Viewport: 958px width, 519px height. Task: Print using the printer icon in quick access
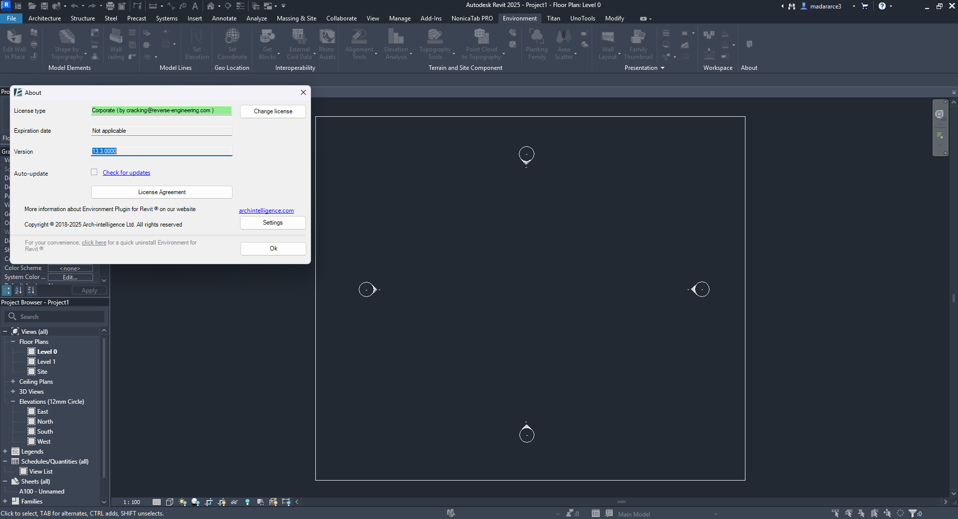coord(110,6)
